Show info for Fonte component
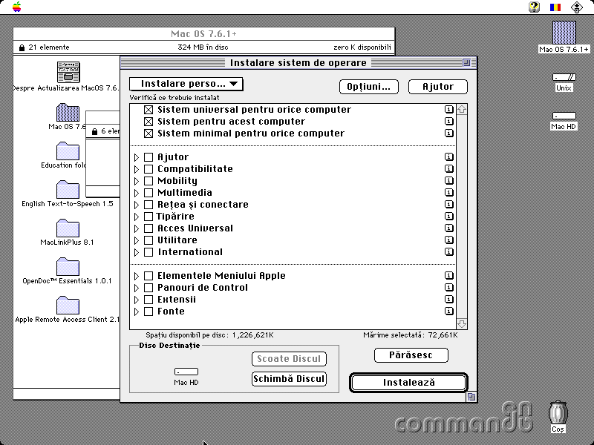Screen dimensions: 594x445 (x=449, y=311)
